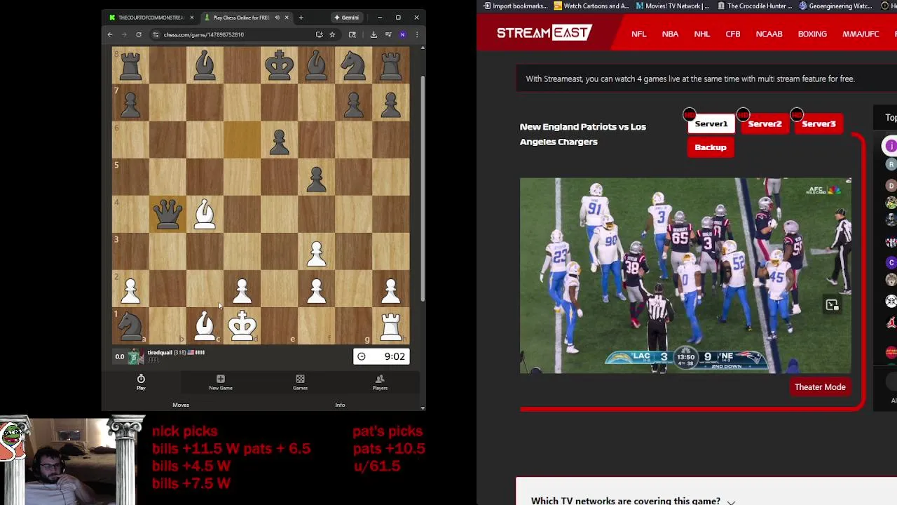This screenshot has height=505, width=897.
Task: Click tiredquail's avatar beside the board
Action: tap(135, 356)
